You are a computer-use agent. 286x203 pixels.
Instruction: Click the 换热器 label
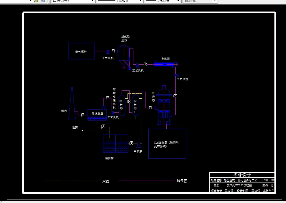click(165, 59)
